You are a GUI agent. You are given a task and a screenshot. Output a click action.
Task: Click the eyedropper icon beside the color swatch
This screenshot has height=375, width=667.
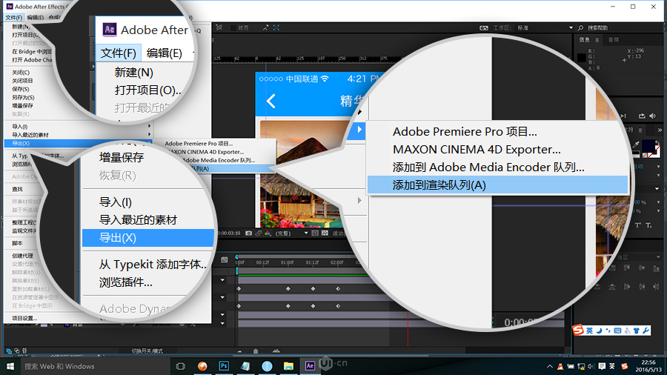(x=635, y=145)
